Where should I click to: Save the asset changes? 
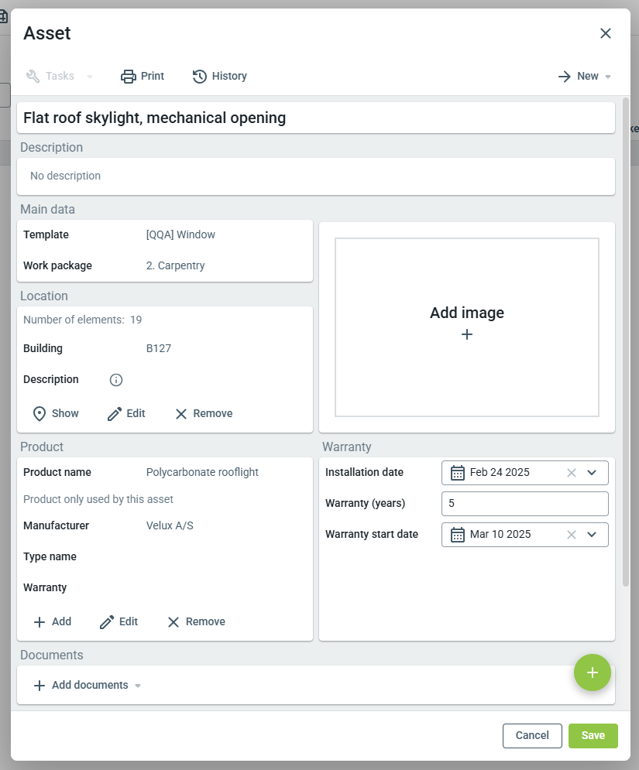tap(593, 735)
